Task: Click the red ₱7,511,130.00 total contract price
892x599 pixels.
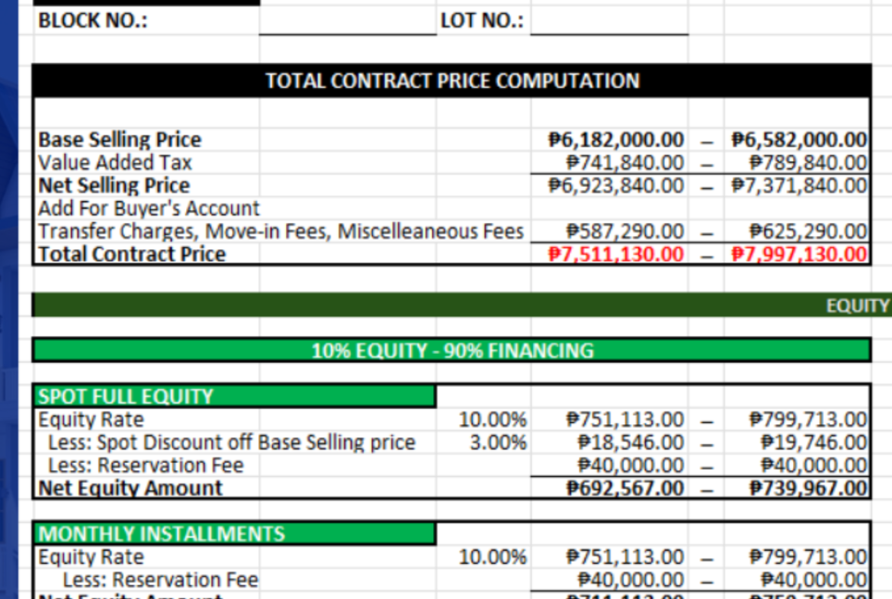Action: point(616,254)
